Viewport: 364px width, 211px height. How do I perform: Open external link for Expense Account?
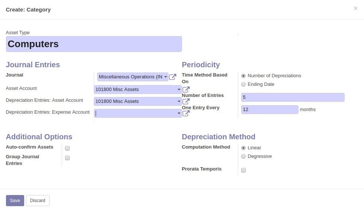coord(186,113)
